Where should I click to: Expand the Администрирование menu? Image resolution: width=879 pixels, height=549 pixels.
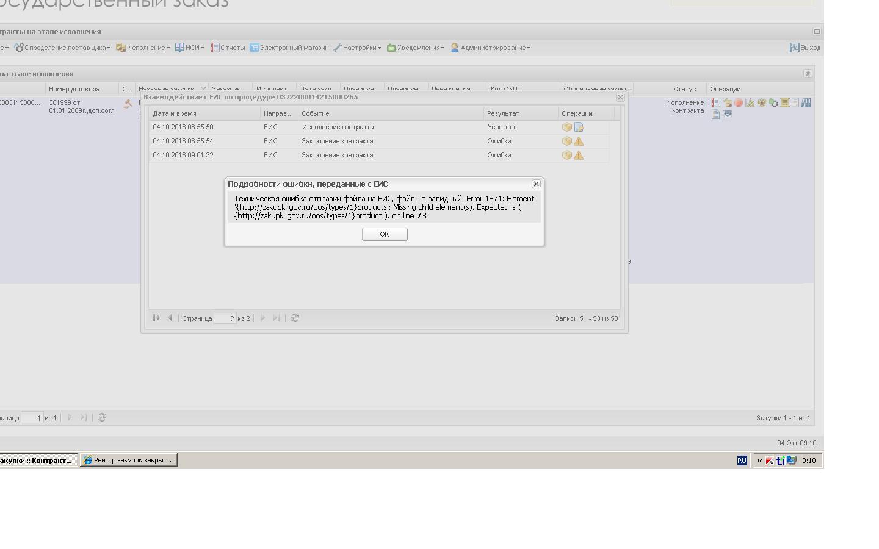click(491, 48)
